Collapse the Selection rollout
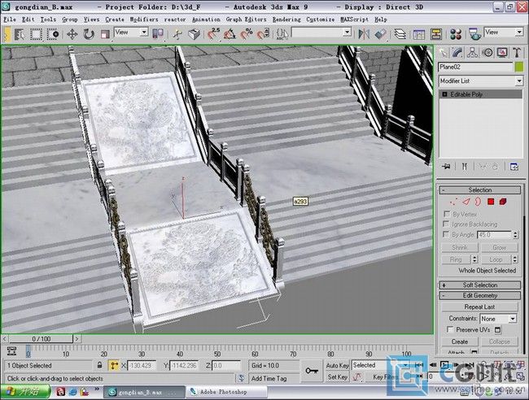This screenshot has height=400, width=529. (x=479, y=190)
